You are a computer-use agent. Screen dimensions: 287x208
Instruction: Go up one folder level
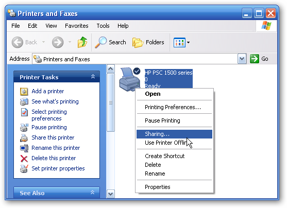pyautogui.click(x=82, y=42)
